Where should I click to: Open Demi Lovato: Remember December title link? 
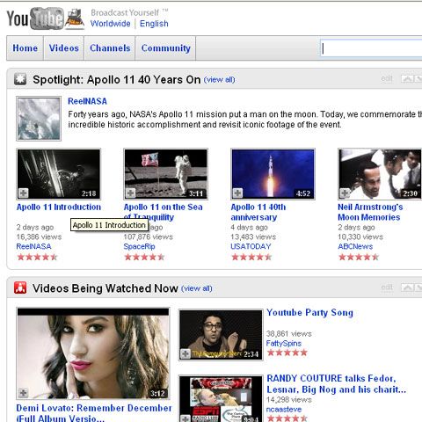click(94, 413)
